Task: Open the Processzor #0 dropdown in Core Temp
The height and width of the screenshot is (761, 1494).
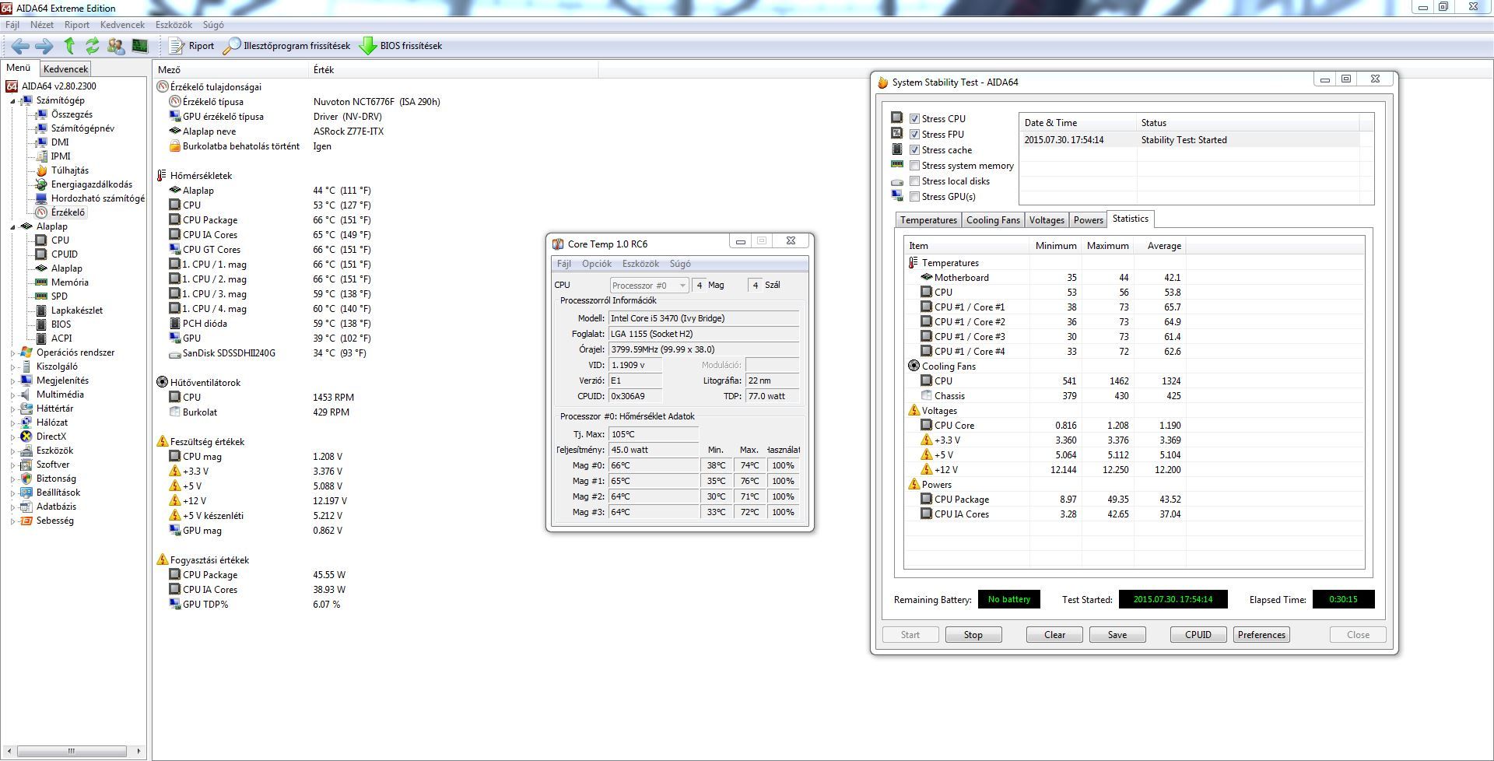Action: pyautogui.click(x=649, y=286)
